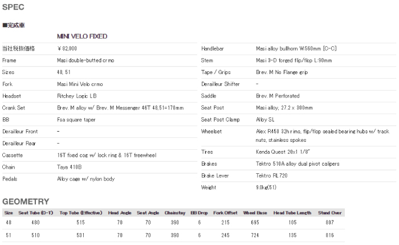Click the Derailleur Rear label
The width and height of the screenshot is (399, 245).
coord(19,144)
